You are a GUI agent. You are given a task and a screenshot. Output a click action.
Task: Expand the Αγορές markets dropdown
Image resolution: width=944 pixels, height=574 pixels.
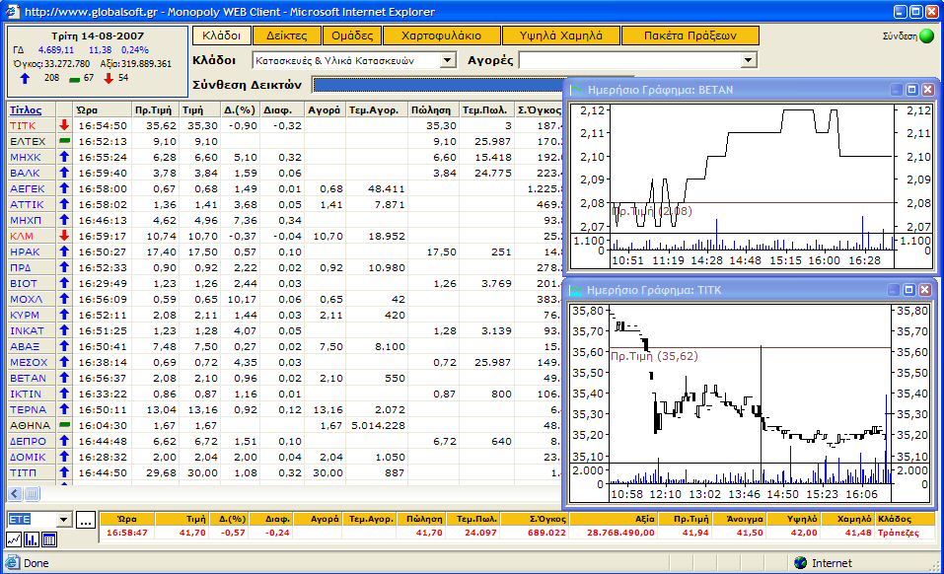pyautogui.click(x=748, y=60)
